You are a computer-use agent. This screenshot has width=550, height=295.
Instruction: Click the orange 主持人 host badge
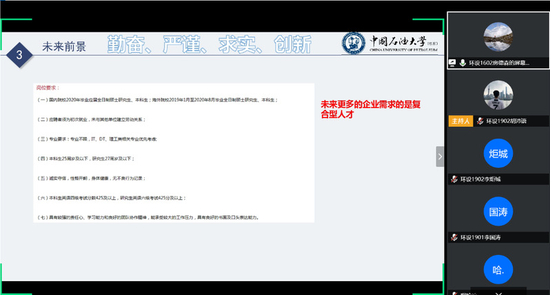coord(460,121)
